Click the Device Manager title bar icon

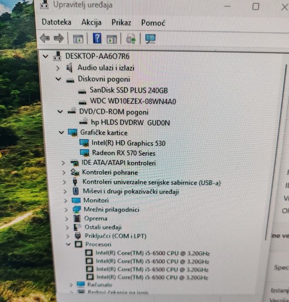[x=44, y=4]
